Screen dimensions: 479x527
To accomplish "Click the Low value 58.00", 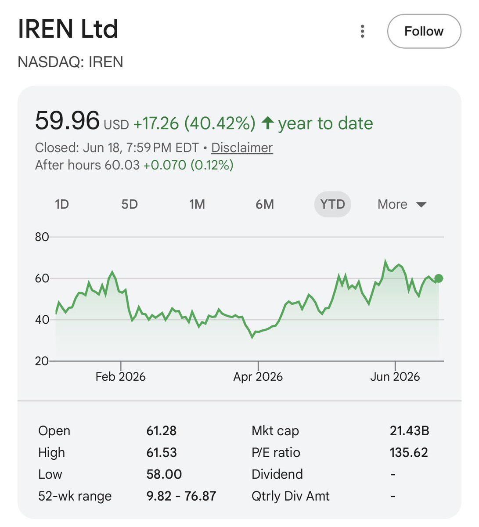I will pyautogui.click(x=164, y=474).
